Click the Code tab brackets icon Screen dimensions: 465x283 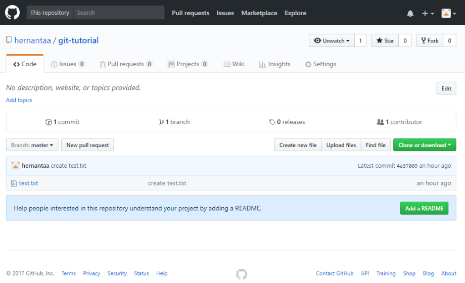tap(17, 64)
